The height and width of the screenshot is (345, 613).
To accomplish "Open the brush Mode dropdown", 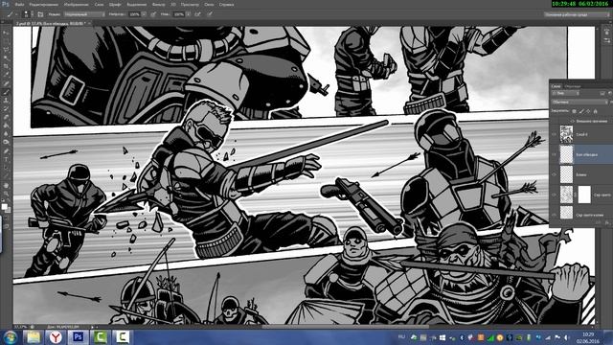I will coord(84,14).
